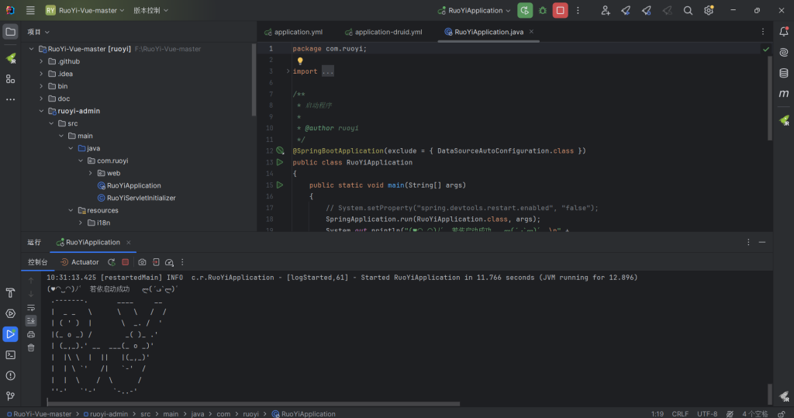794x418 pixels.
Task: Click the console screenshot camera icon
Action: click(142, 262)
